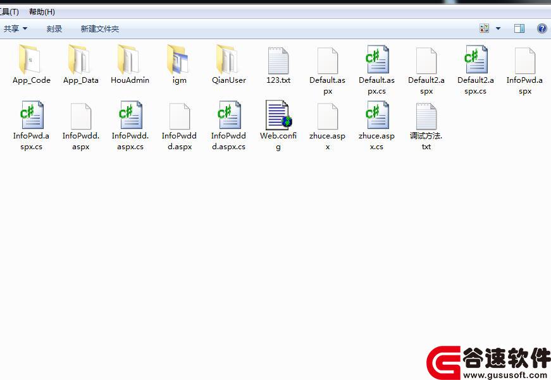Viewport: 551px width, 380px height.
Task: Select the Default2.aspx.cs C# file icon
Action: (x=476, y=59)
